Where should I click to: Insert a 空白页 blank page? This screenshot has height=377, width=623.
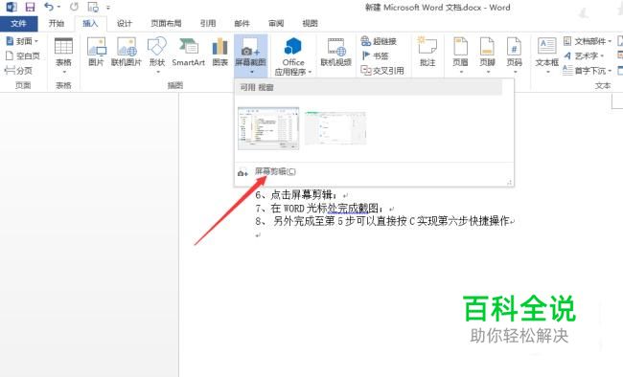[x=23, y=55]
